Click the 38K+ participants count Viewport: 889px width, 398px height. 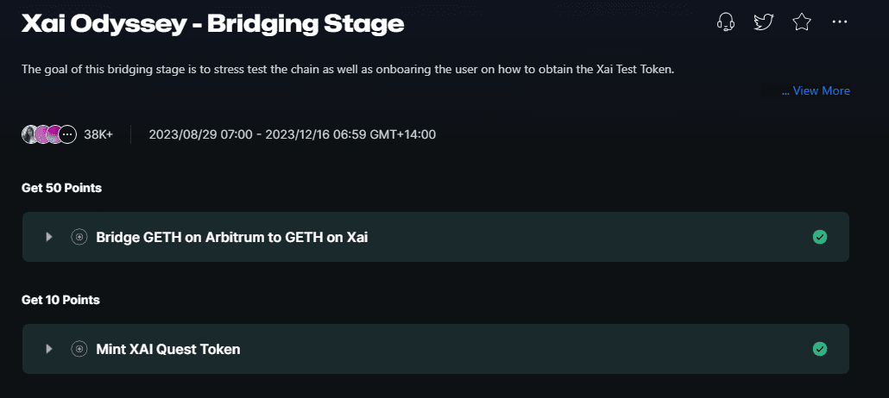coord(98,134)
